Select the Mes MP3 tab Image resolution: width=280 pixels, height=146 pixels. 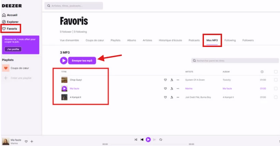pos(212,40)
